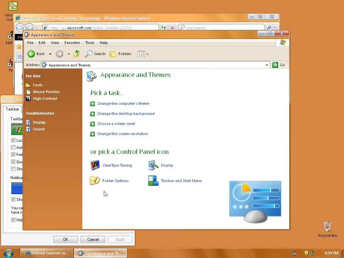Click arrow icon beside Change the computer's theme
This screenshot has height=258, width=344.
92,103
